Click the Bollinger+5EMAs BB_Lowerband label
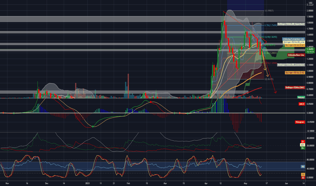The image size is (316, 186). 291,65
